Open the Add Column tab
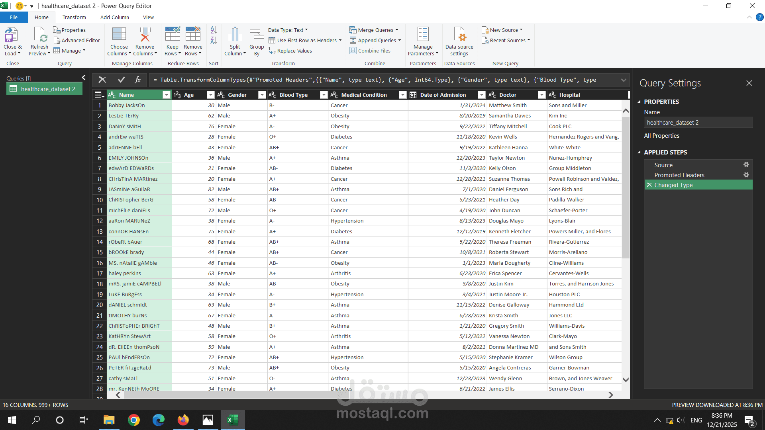Image resolution: width=765 pixels, height=430 pixels. [x=114, y=17]
